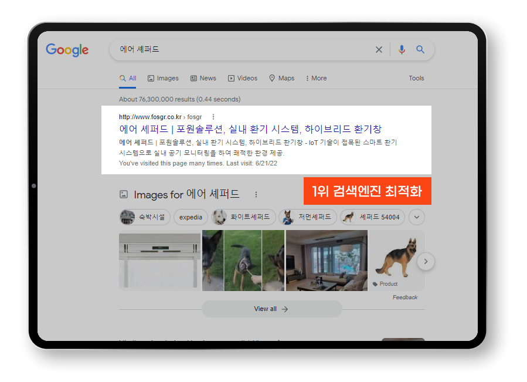Image resolution: width=527 pixels, height=382 pixels.
Task: Switch to the Images tab
Action: click(x=164, y=78)
